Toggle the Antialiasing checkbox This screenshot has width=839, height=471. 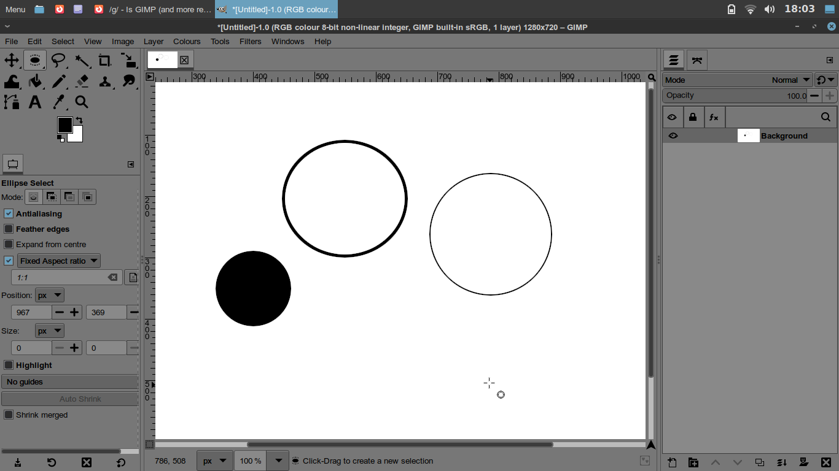[x=9, y=213]
